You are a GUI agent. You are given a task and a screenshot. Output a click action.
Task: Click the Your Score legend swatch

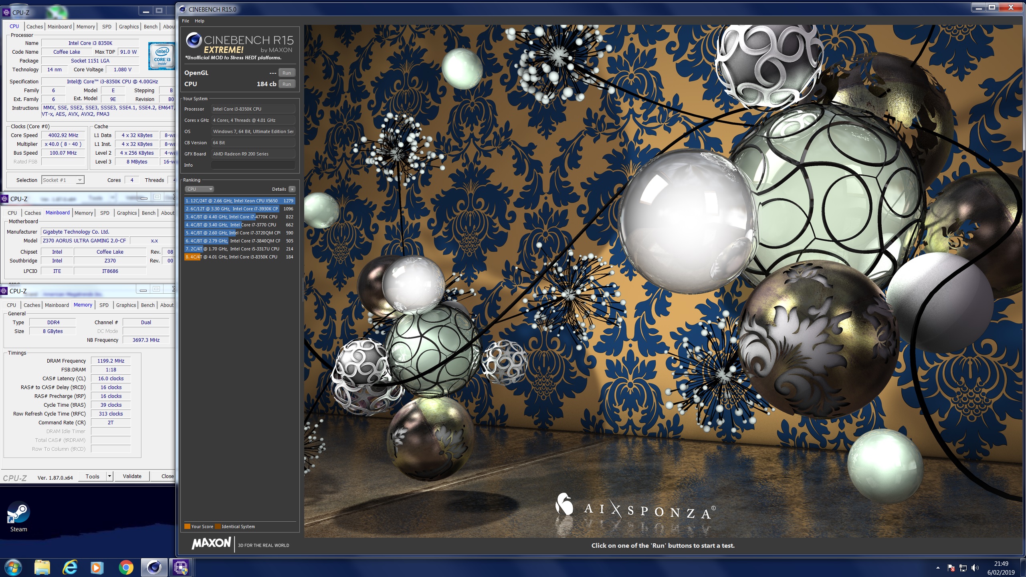pyautogui.click(x=187, y=527)
